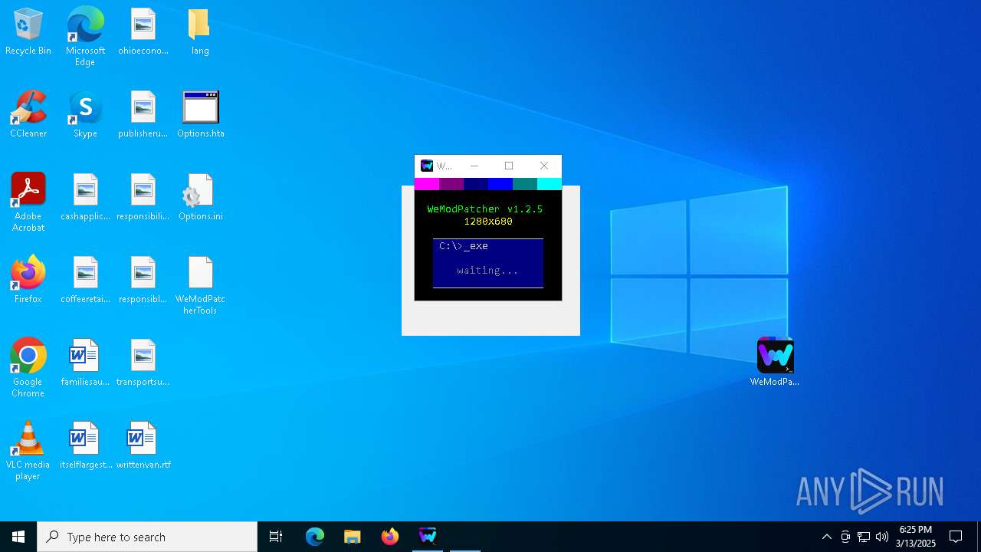The height and width of the screenshot is (552, 981).
Task: Open the clock showing 6:25 PM
Action: point(916,537)
